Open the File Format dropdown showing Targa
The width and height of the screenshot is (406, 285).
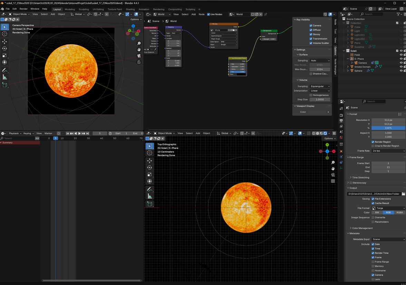point(388,208)
